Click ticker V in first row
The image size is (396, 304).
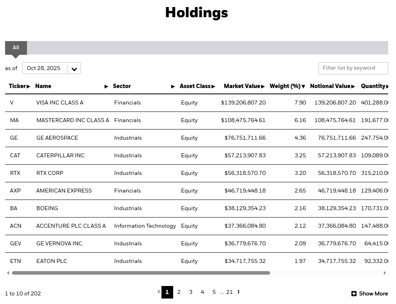pos(12,103)
